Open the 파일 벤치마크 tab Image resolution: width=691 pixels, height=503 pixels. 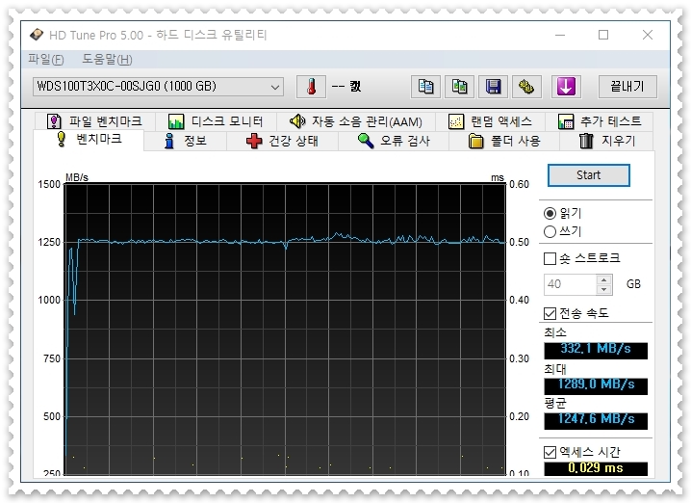pos(94,120)
